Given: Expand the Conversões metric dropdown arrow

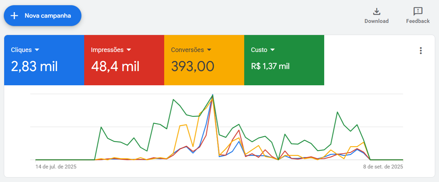Looking at the screenshot, I should [x=209, y=50].
